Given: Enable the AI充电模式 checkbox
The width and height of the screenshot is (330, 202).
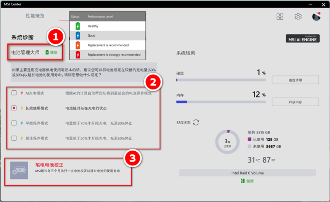Looking at the screenshot, I should pyautogui.click(x=14, y=93).
